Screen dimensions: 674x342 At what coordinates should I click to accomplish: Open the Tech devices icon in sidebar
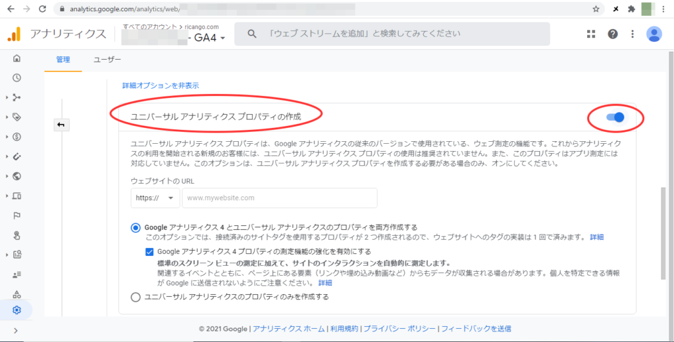point(16,196)
